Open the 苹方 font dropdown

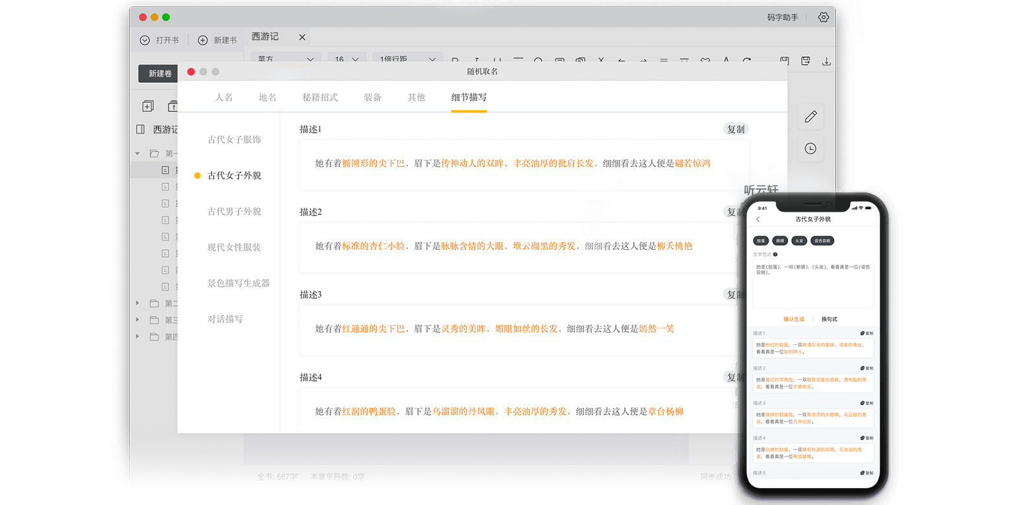point(285,60)
